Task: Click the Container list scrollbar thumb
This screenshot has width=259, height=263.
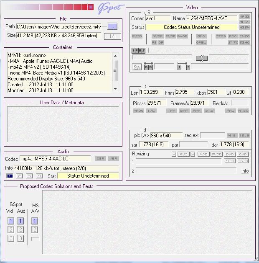Action: pos(115,70)
